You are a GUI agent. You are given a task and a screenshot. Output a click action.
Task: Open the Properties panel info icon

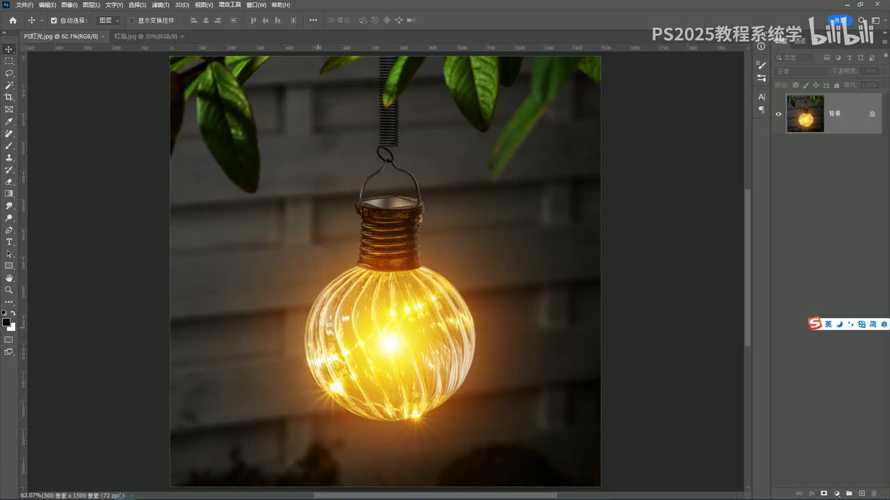click(761, 47)
